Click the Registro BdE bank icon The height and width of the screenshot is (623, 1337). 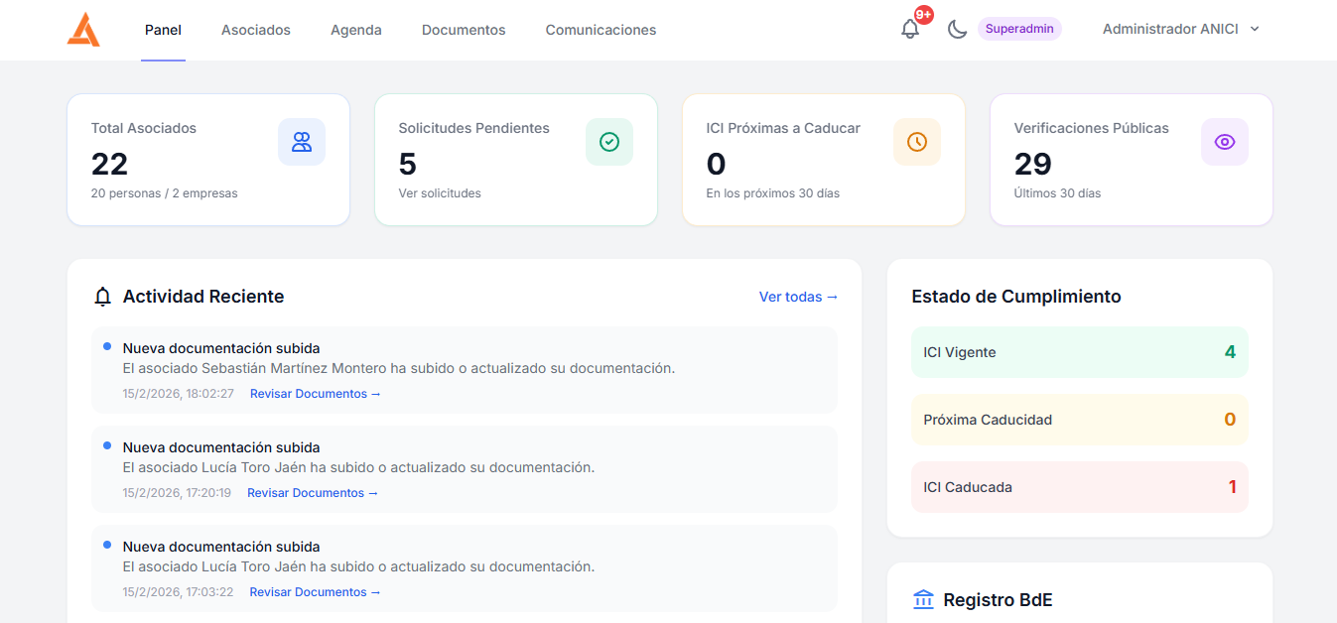[923, 600]
